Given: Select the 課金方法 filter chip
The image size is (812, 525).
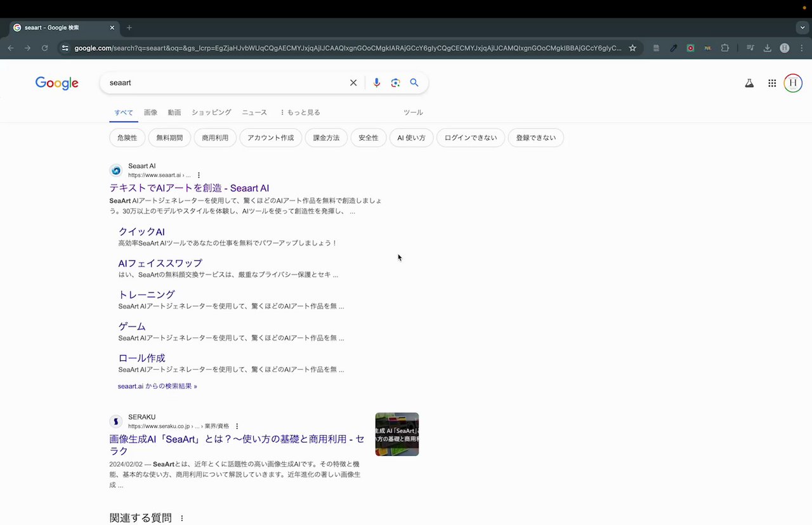Looking at the screenshot, I should [x=326, y=138].
